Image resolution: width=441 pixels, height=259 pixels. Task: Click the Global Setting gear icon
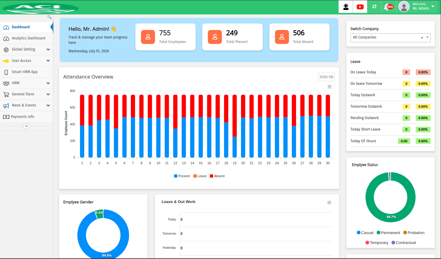6,50
